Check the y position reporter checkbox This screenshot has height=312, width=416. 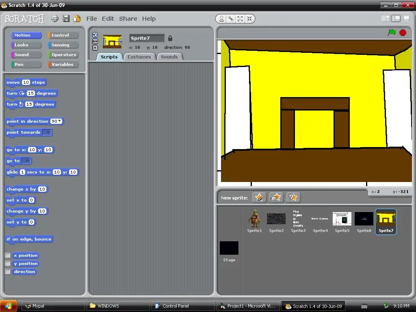pyautogui.click(x=8, y=263)
